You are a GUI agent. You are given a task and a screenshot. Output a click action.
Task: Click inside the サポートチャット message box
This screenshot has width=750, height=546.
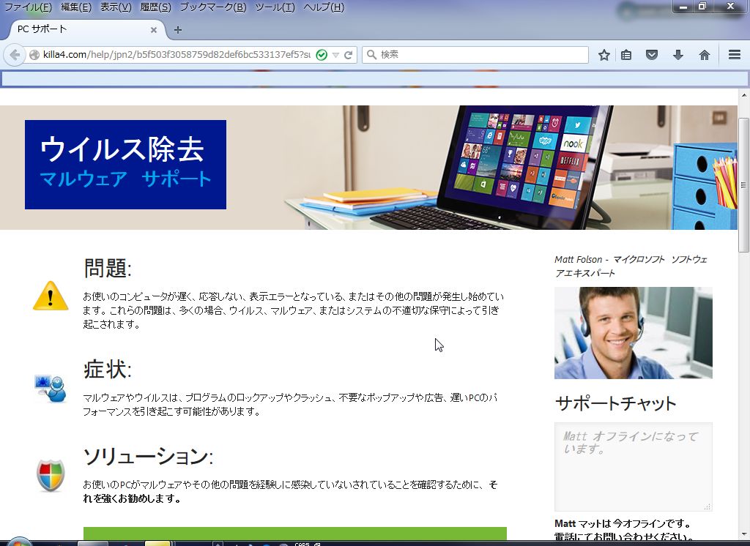(x=632, y=466)
